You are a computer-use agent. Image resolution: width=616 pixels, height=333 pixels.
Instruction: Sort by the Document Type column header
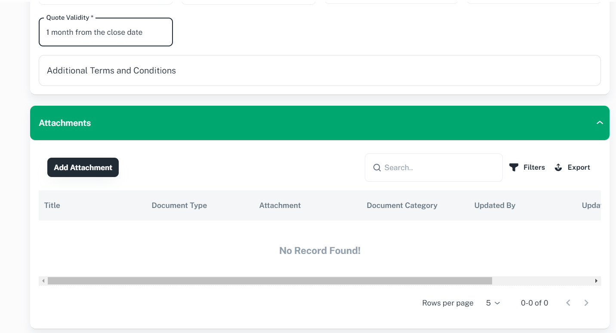coord(179,205)
